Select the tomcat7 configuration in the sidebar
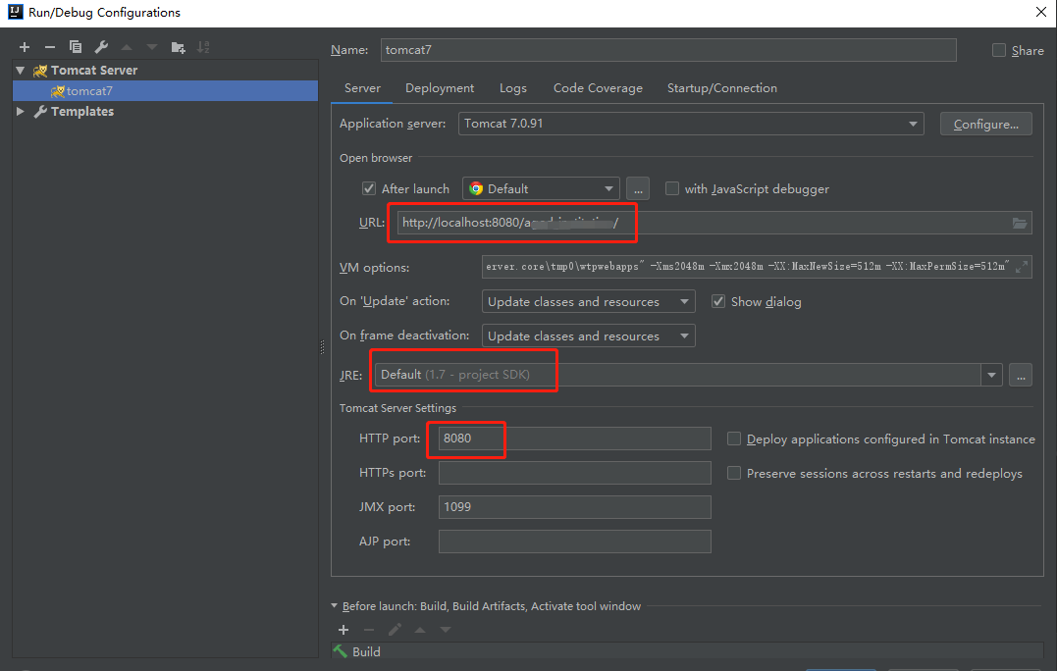 [x=82, y=90]
